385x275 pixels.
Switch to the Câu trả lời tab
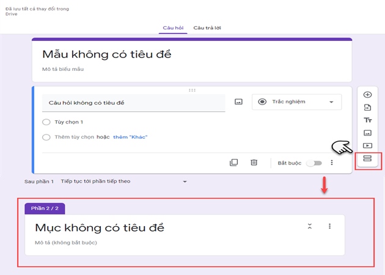[207, 28]
